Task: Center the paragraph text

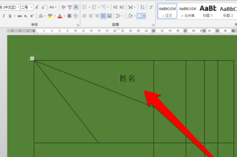Action: pyautogui.click(x=91, y=16)
